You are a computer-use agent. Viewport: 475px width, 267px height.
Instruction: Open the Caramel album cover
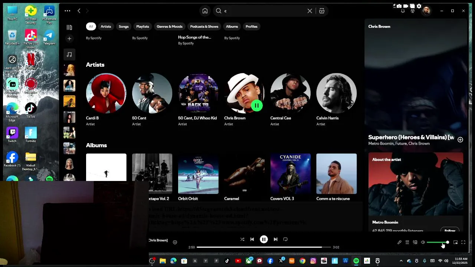click(x=244, y=174)
